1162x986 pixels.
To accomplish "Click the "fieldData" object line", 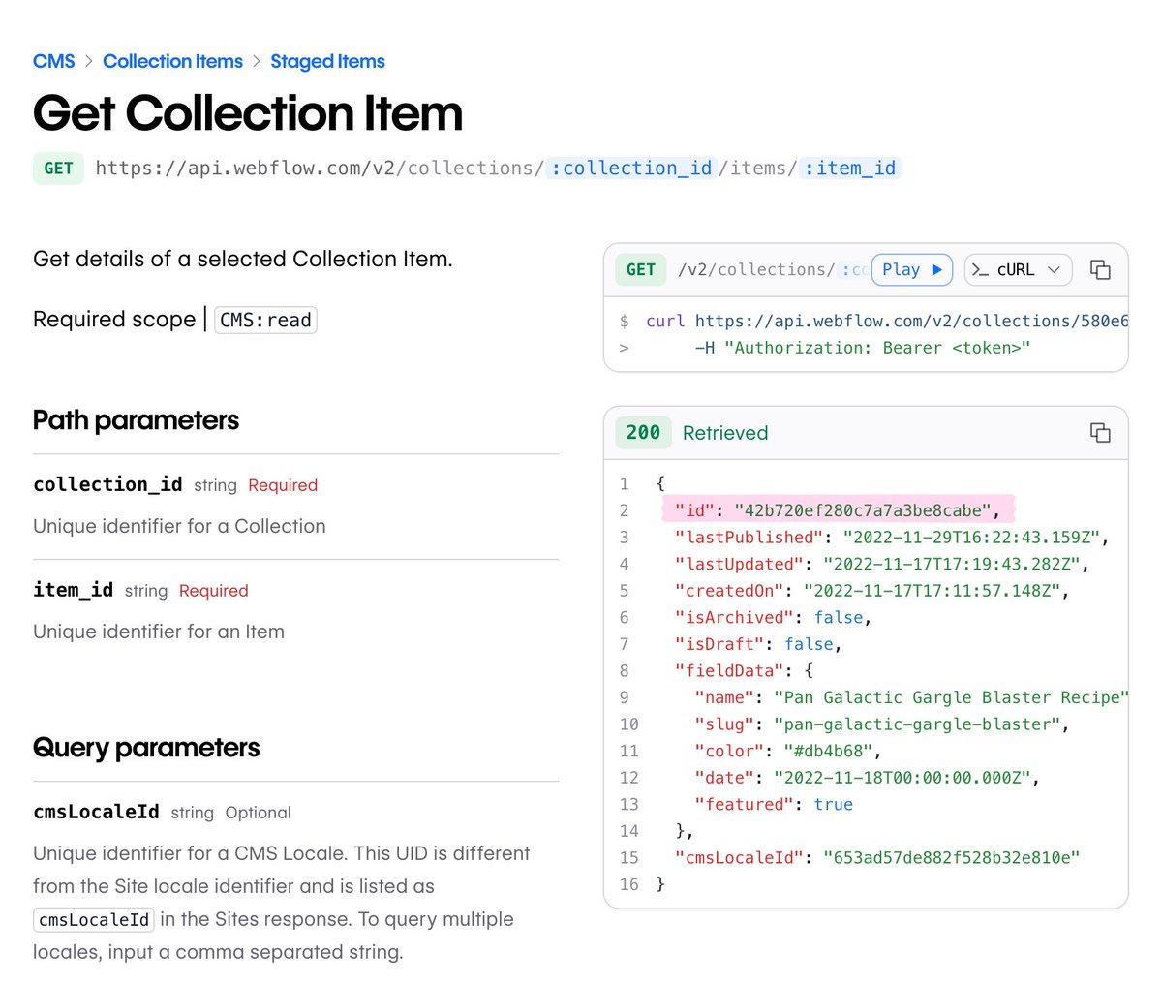I will [744, 670].
